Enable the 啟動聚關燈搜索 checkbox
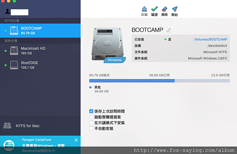The height and width of the screenshot is (154, 237). pos(91,117)
